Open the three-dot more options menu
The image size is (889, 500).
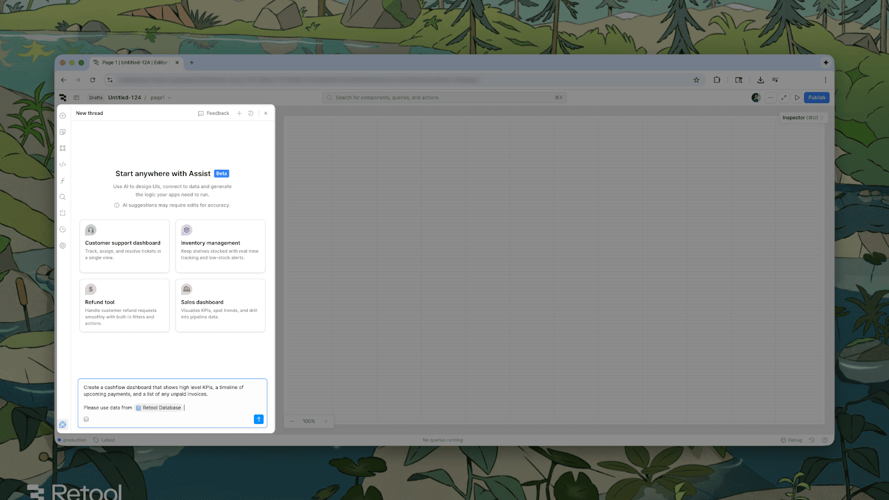pos(771,98)
